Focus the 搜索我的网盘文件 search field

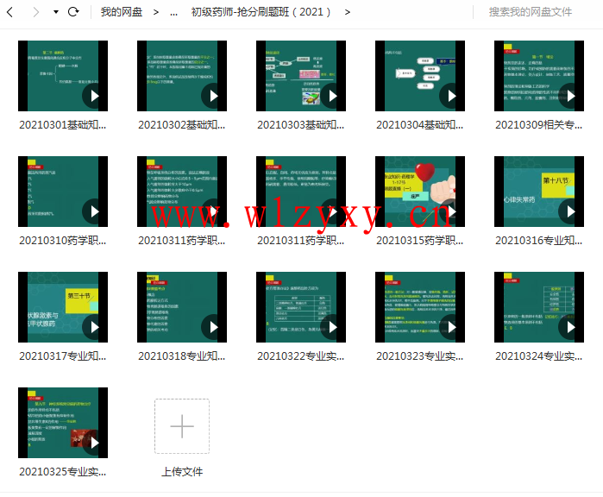click(531, 12)
